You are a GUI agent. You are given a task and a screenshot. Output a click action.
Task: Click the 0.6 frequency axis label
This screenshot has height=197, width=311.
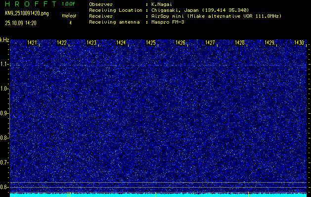(4, 187)
